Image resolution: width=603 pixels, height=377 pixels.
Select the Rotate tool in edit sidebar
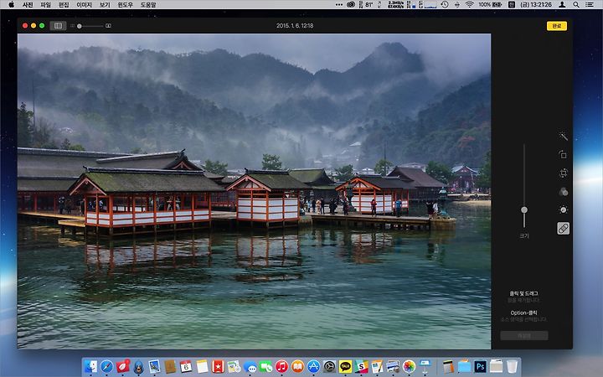(x=563, y=155)
